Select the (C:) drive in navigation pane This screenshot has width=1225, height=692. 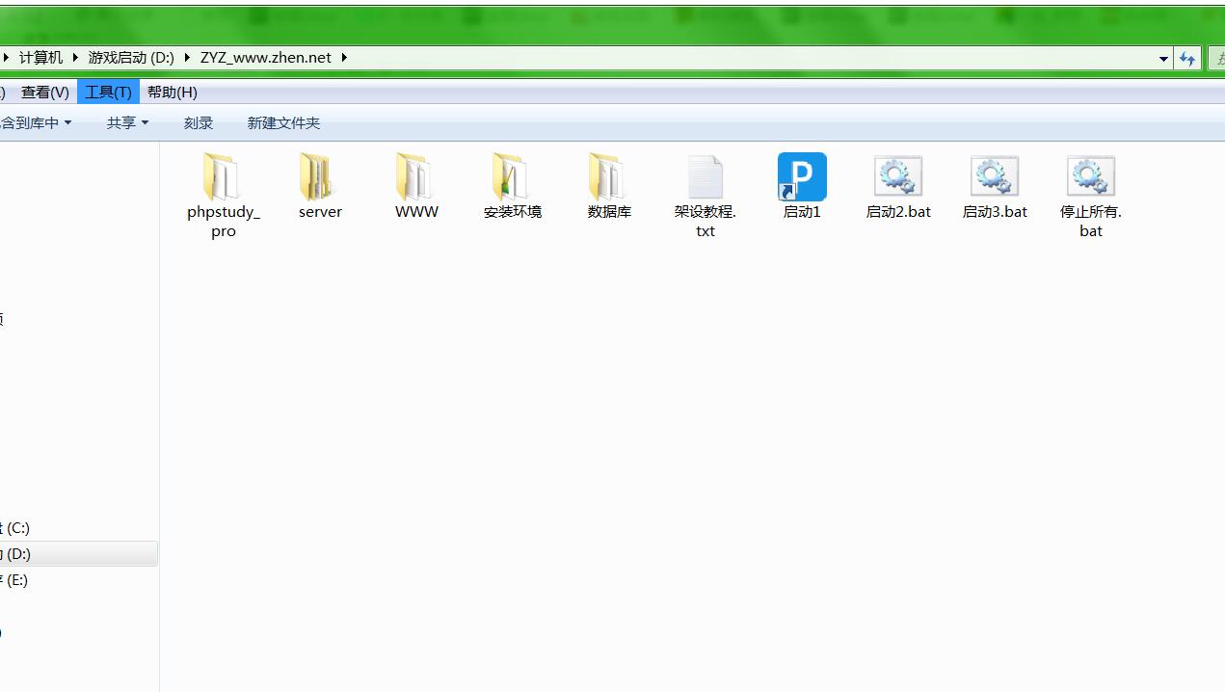click(17, 528)
